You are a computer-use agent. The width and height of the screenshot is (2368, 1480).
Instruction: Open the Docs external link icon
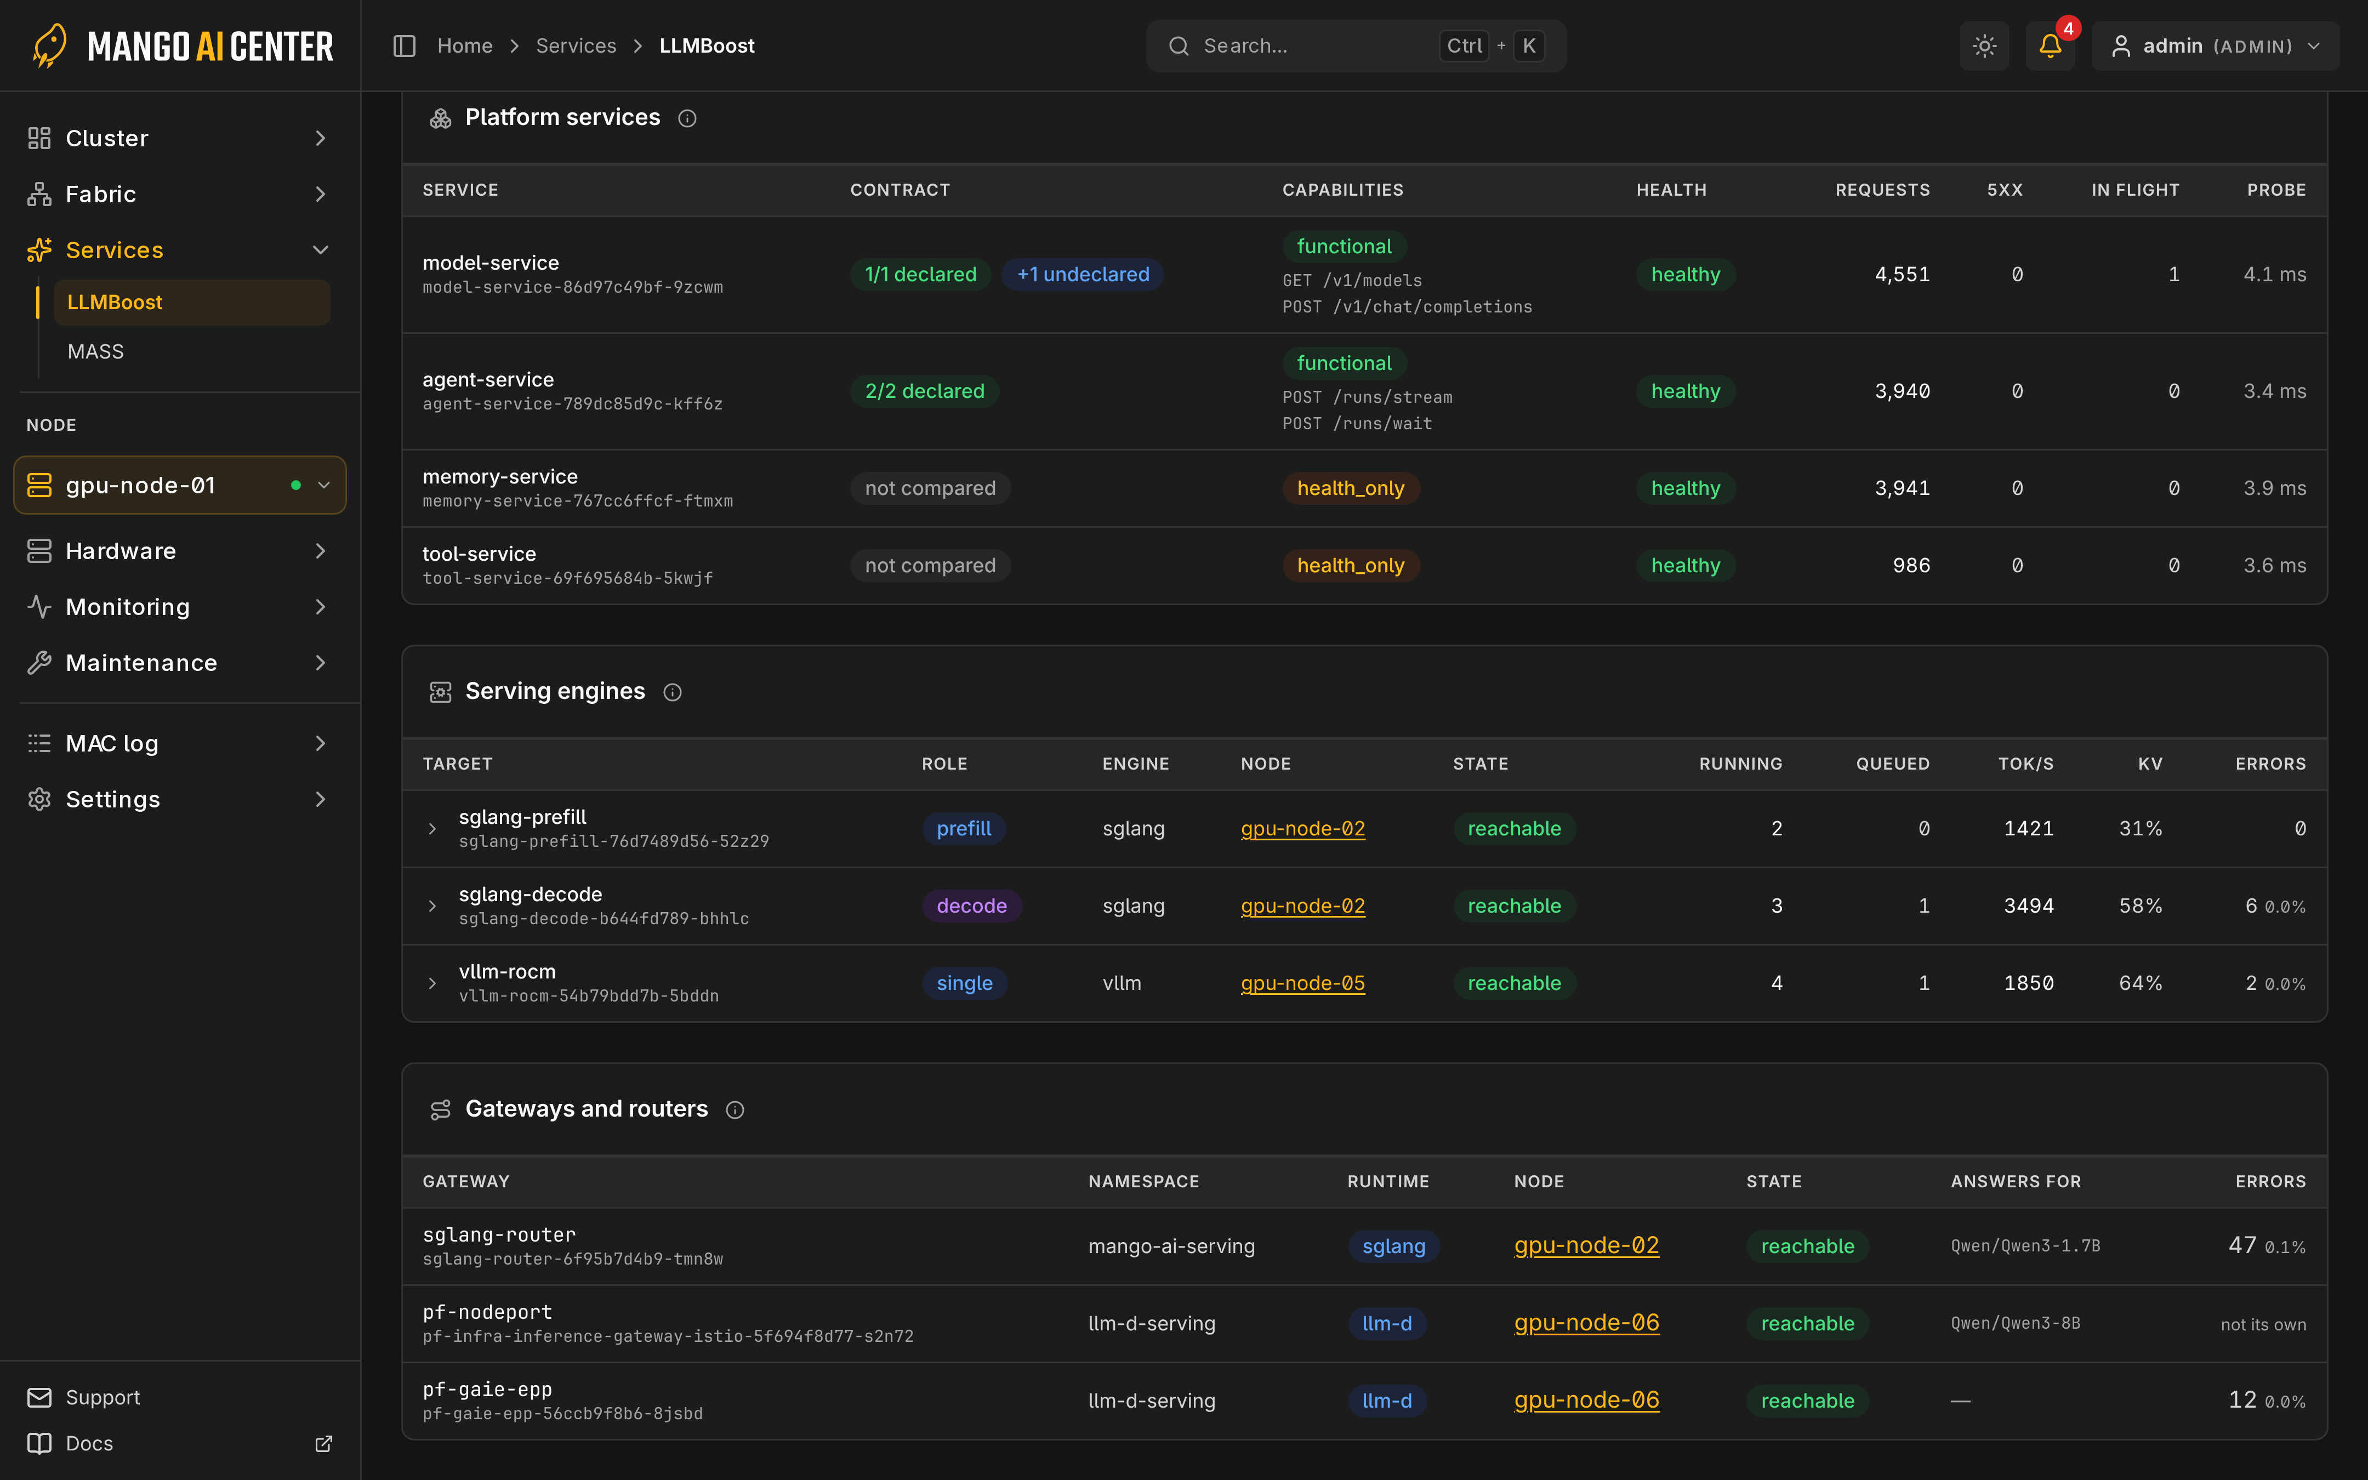pos(324,1444)
